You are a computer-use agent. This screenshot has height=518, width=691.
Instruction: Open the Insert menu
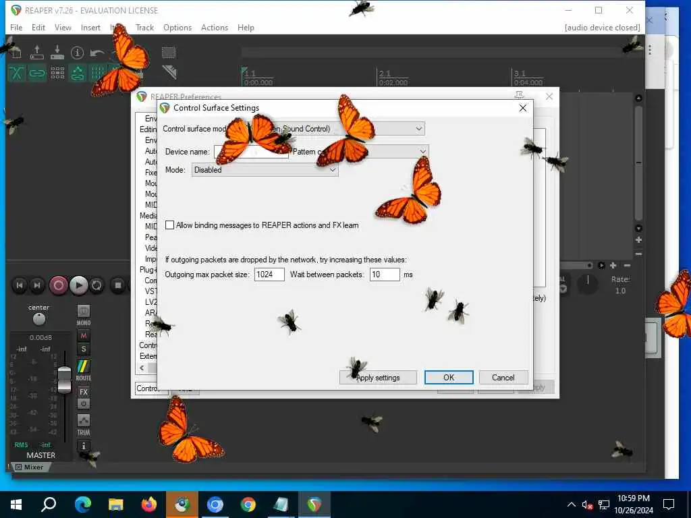tap(90, 27)
